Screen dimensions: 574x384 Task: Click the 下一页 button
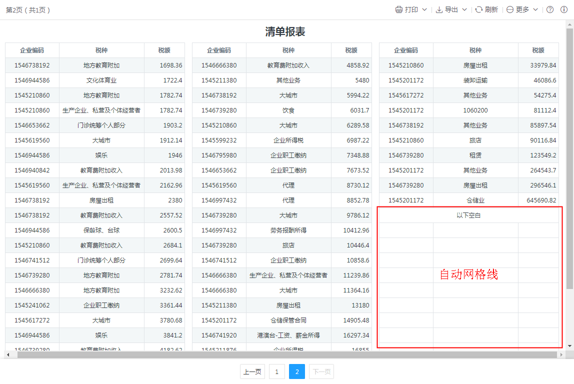(x=321, y=371)
